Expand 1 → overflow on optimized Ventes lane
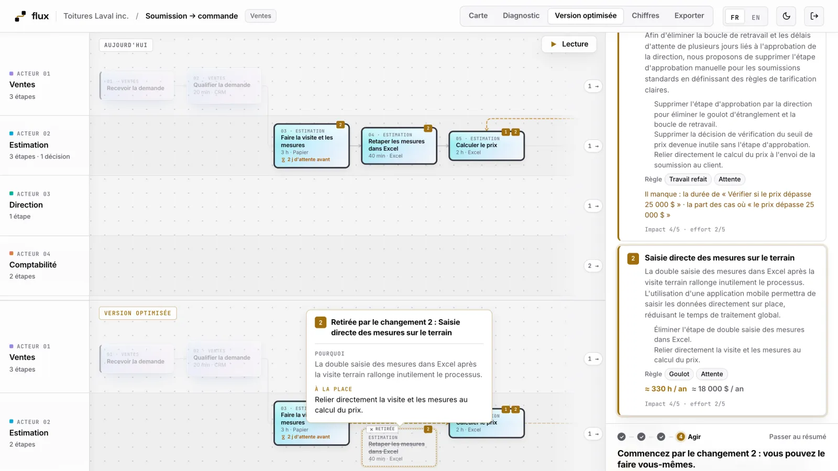 (593, 359)
